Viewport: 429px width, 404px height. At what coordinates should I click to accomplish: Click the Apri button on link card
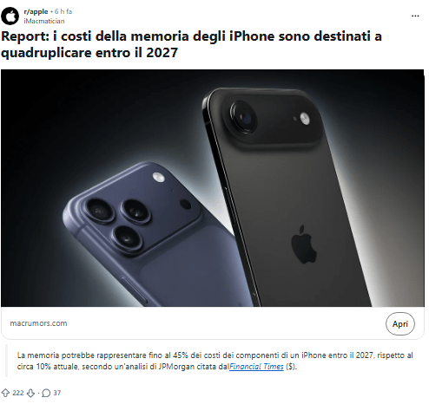click(400, 323)
